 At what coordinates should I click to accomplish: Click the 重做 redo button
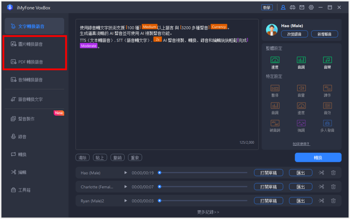(x=135, y=158)
